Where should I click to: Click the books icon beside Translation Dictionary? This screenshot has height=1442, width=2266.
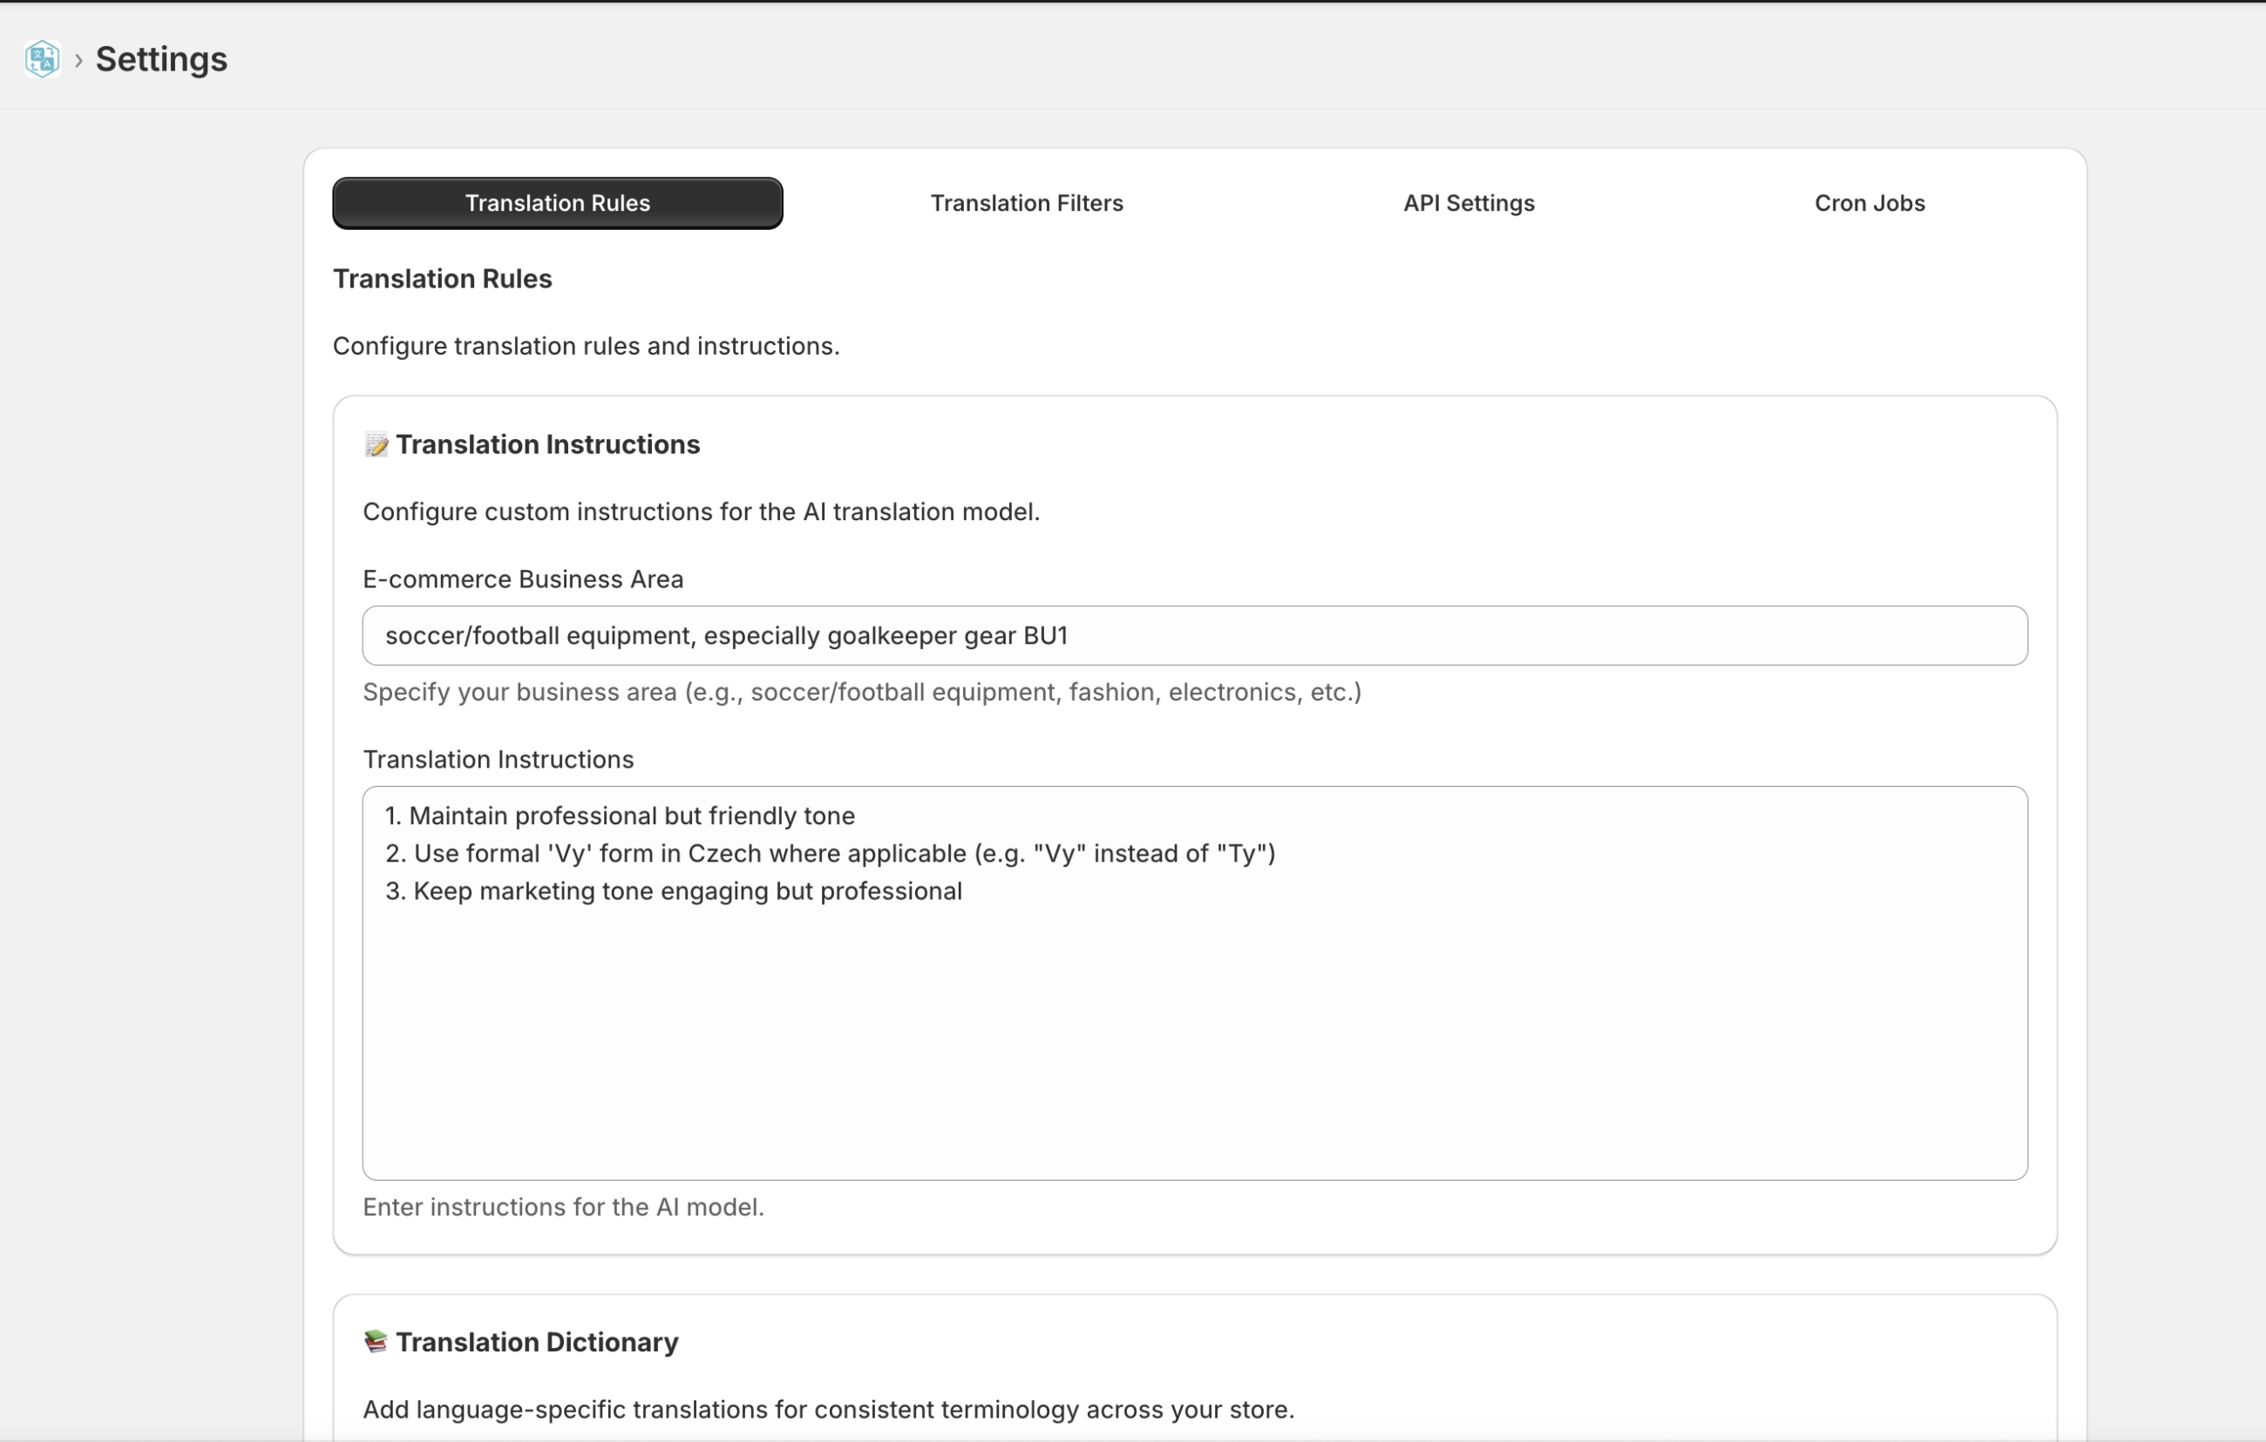(376, 1341)
